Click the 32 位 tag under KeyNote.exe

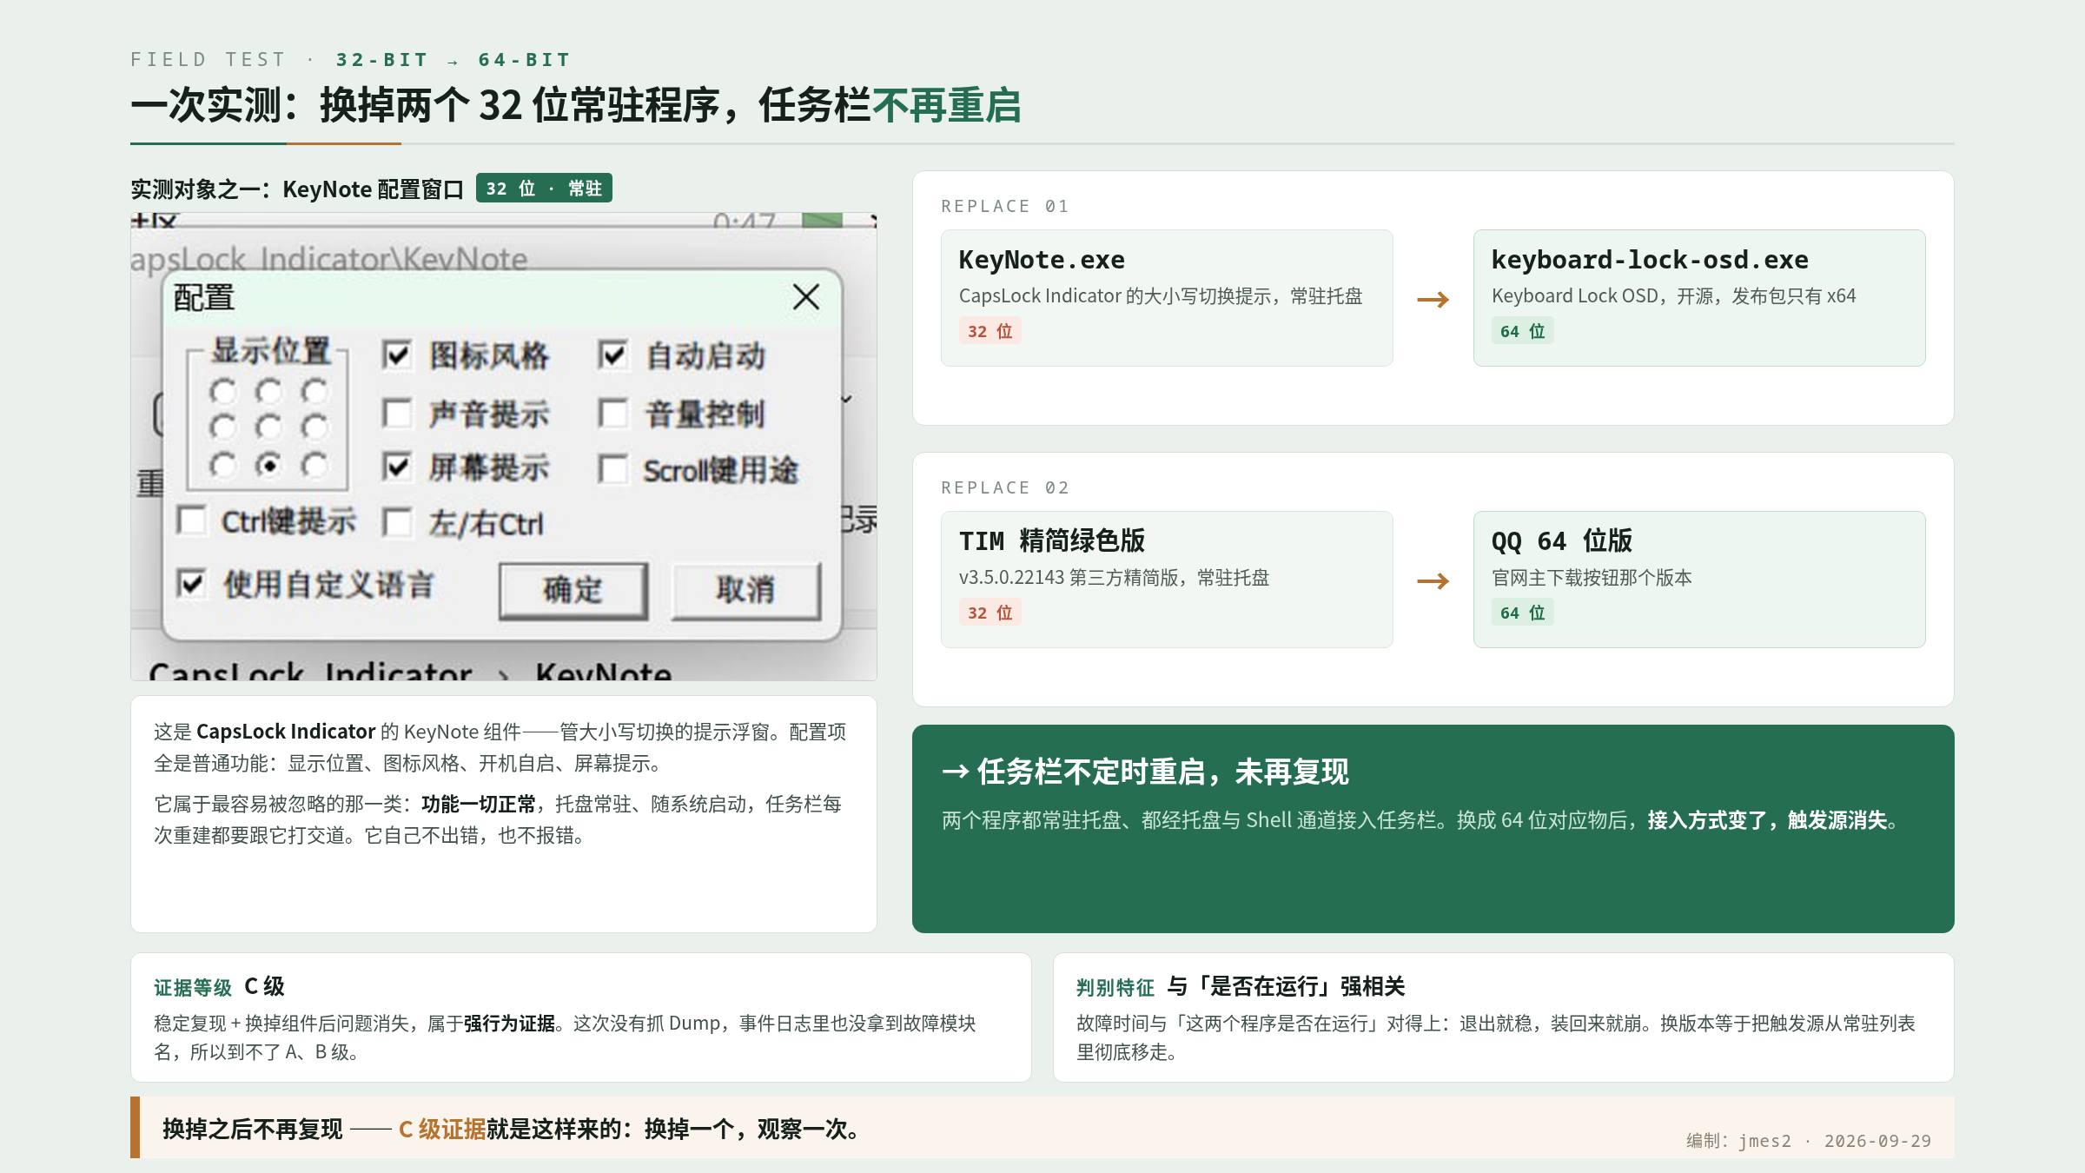click(x=990, y=331)
